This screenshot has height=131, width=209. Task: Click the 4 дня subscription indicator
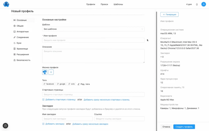pos(189,4)
